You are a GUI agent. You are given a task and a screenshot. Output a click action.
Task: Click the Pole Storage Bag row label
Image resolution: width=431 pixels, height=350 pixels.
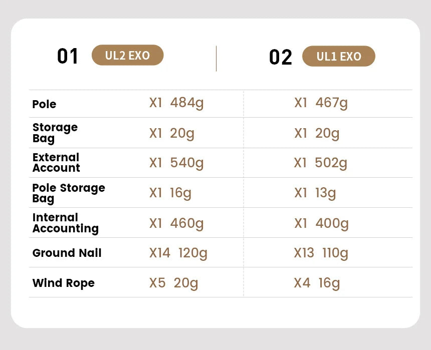pos(69,193)
